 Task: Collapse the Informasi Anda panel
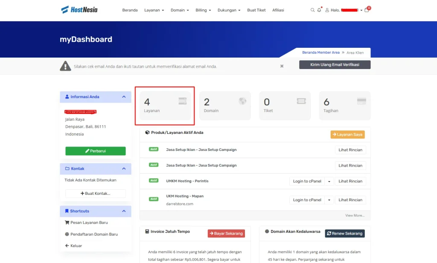click(124, 97)
